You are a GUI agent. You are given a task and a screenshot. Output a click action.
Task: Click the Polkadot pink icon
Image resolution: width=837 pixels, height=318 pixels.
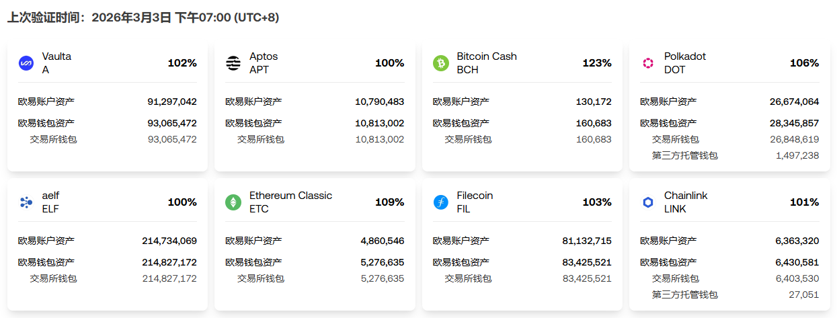[648, 63]
